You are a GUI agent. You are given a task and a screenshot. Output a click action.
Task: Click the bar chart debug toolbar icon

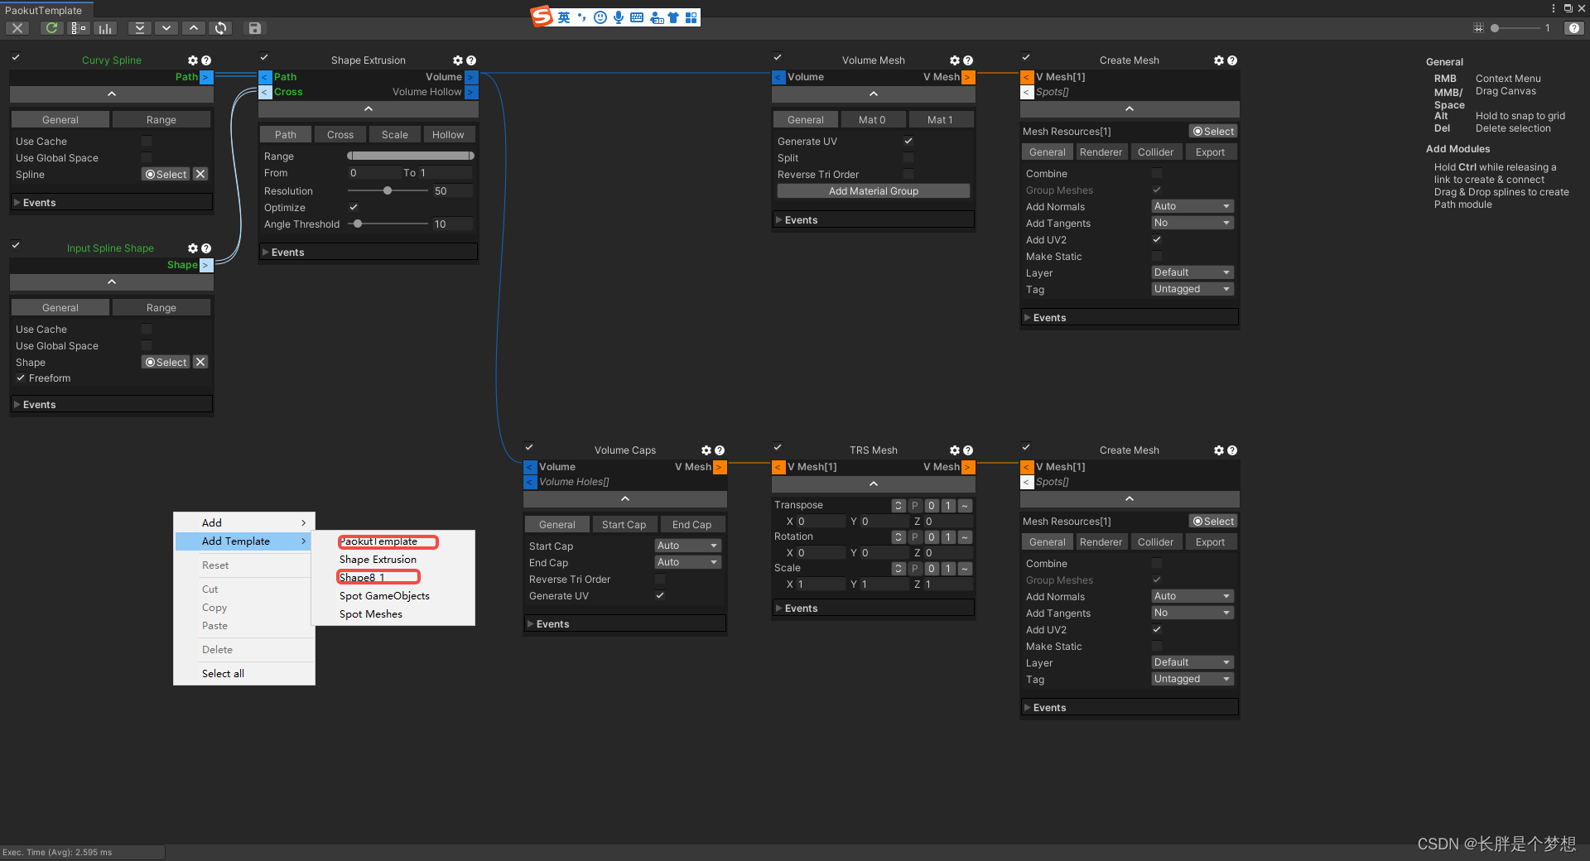coord(105,28)
